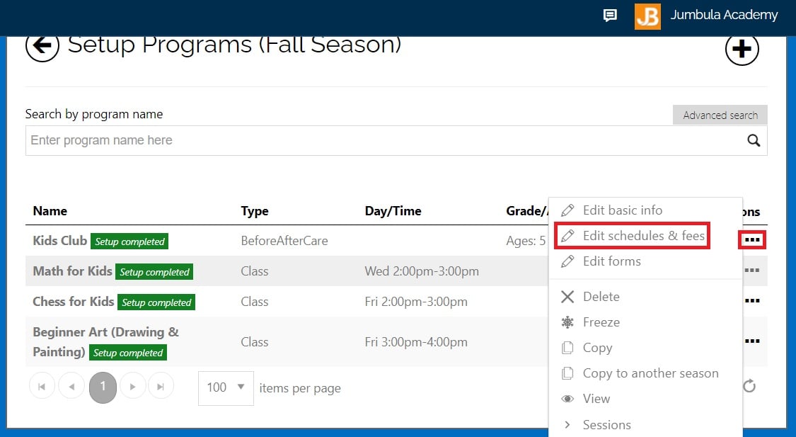
Task: Choose Edit basic info from menu
Action: [623, 210]
